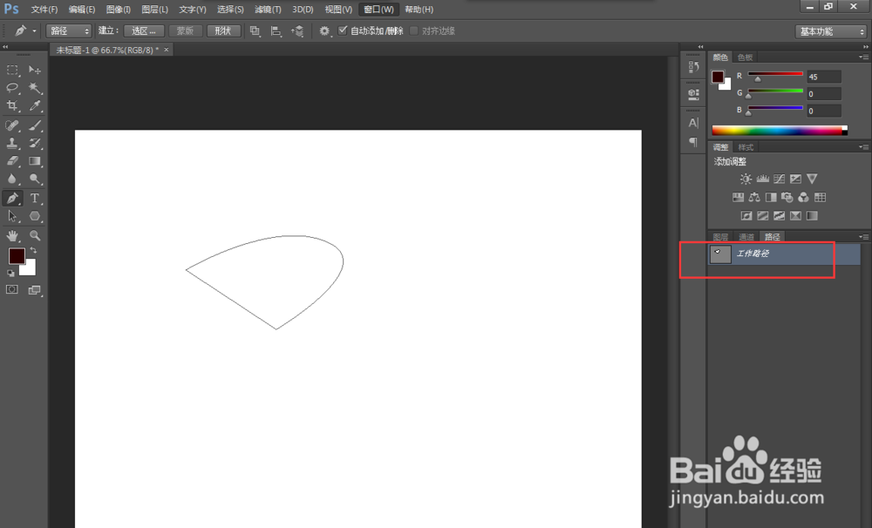Open the 滤镜(T) menu
This screenshot has width=872, height=528.
[268, 10]
